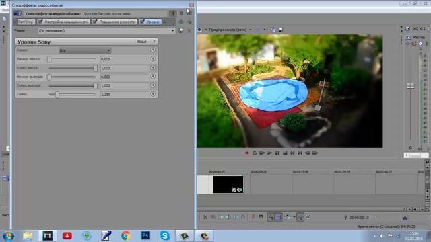This screenshot has height=242, width=431.
Task: Go to start of project
Action: 292,153
